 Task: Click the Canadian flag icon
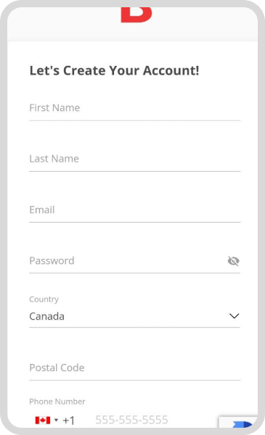43,420
